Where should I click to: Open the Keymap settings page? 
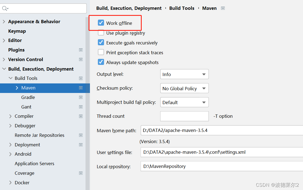(17, 31)
